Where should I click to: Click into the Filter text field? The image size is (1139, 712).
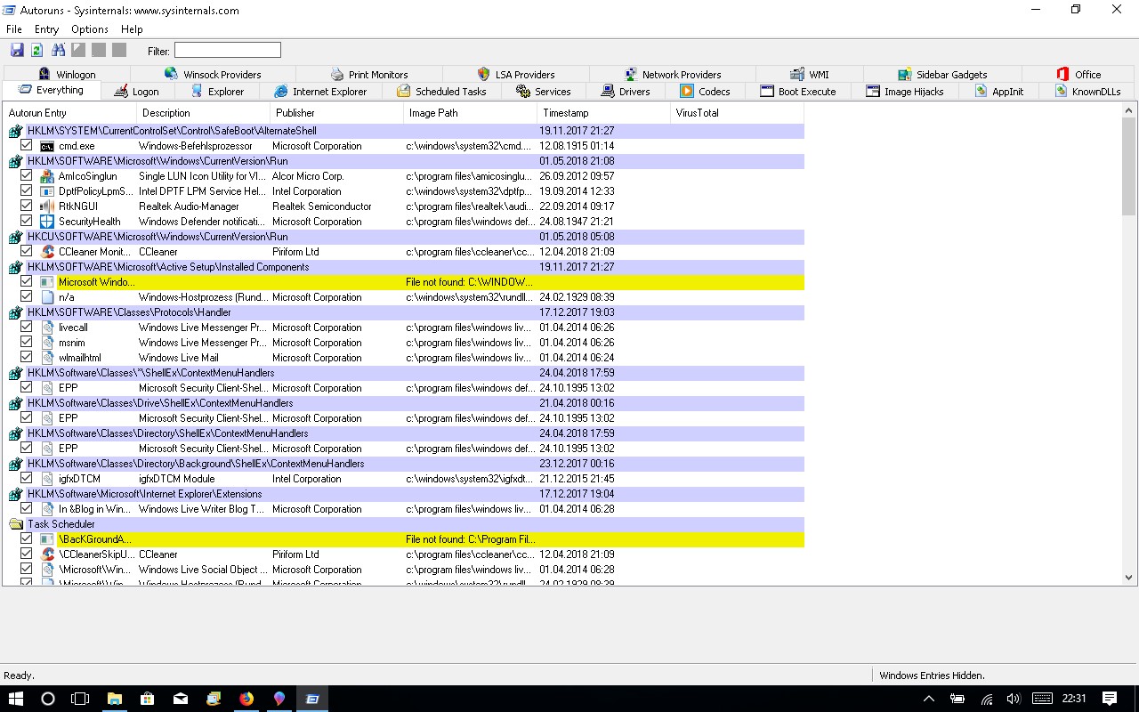pyautogui.click(x=228, y=51)
